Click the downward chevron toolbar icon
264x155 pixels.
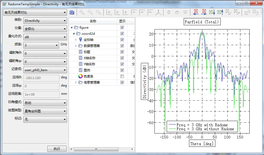185,12
